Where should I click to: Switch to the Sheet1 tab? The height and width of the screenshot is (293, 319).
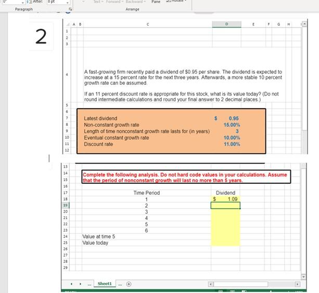point(105,284)
